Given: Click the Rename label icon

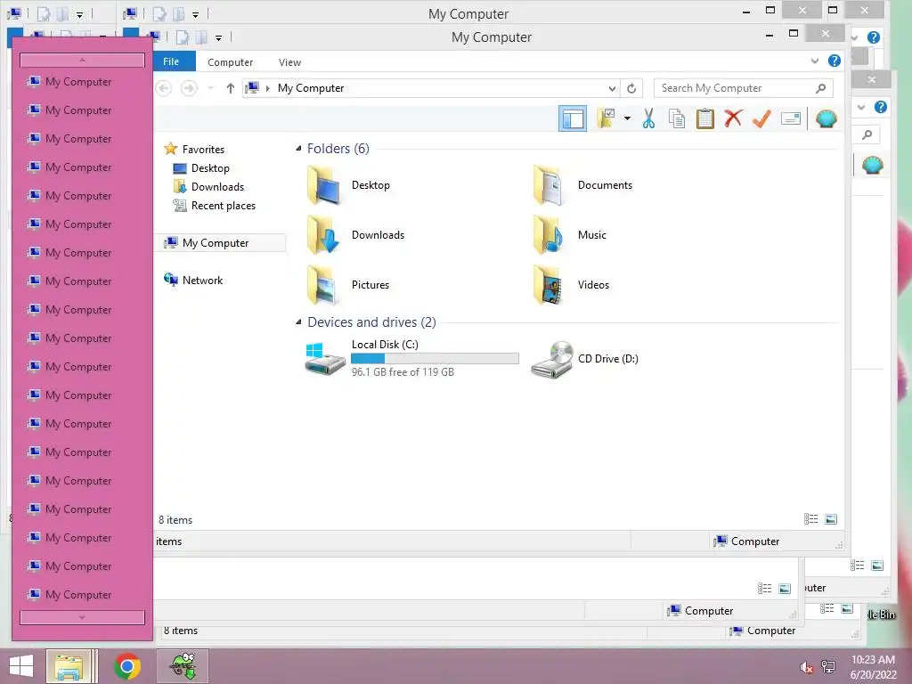Looking at the screenshot, I should (x=791, y=118).
